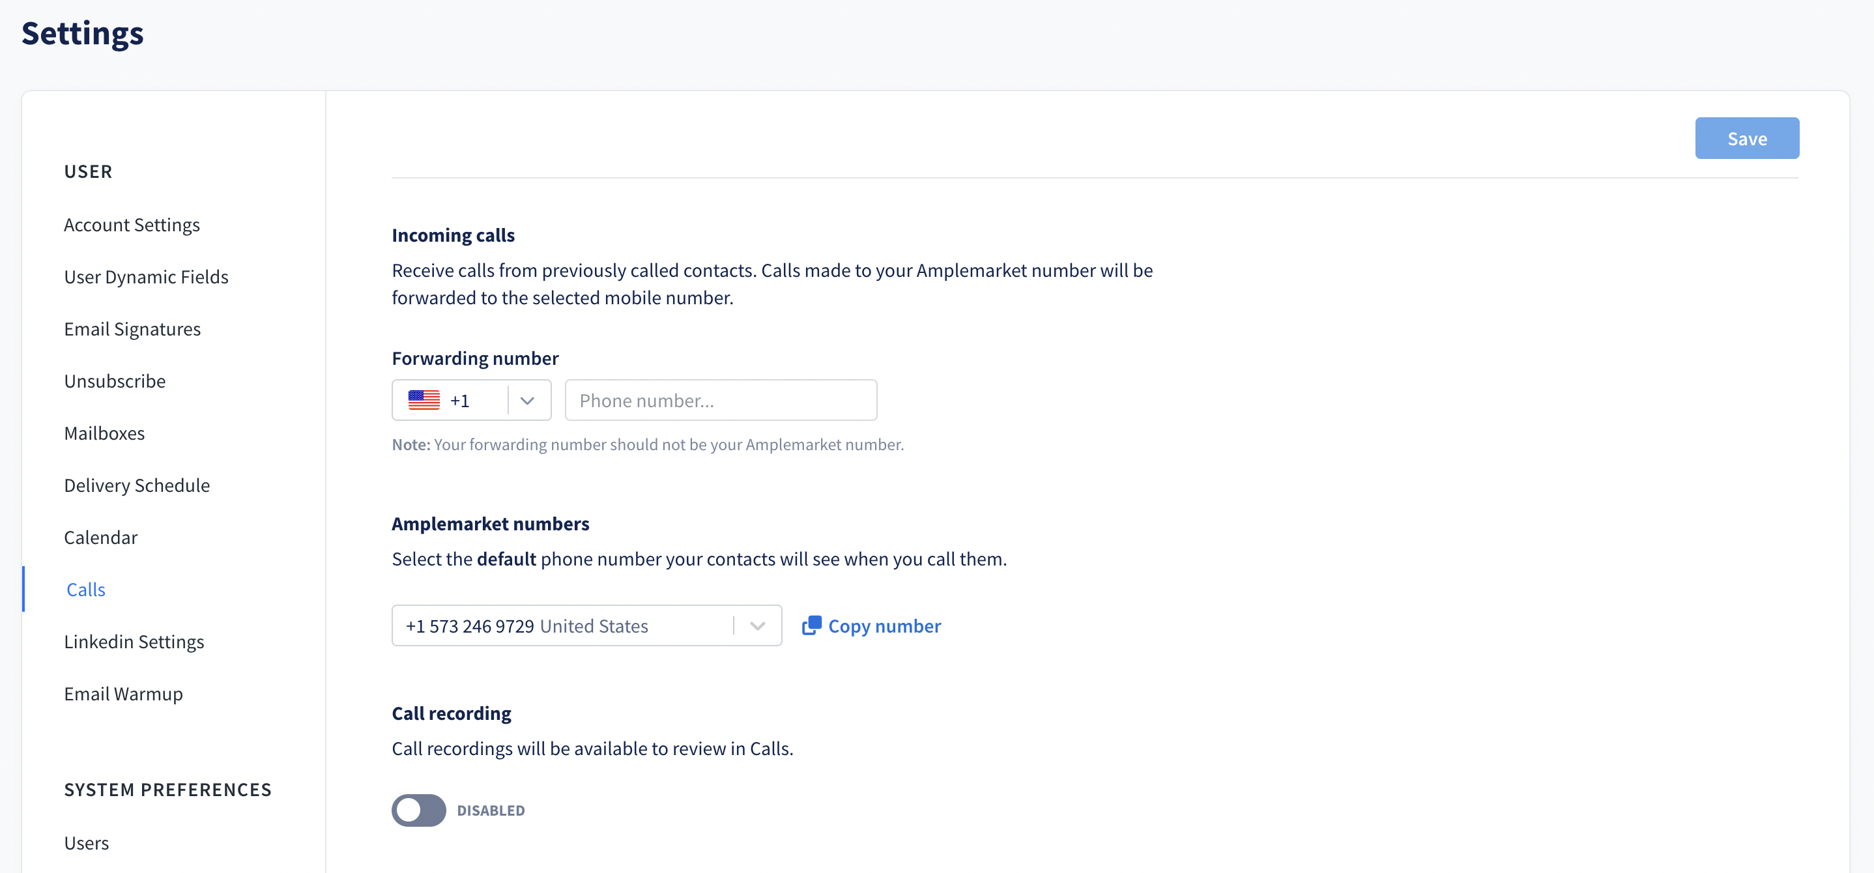Screen dimensions: 1874x873
Task: Go to User Dynamic Fields
Action: 146,277
